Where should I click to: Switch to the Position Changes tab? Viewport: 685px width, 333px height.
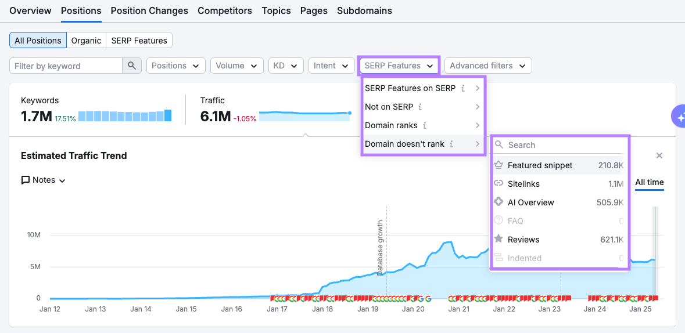[149, 11]
